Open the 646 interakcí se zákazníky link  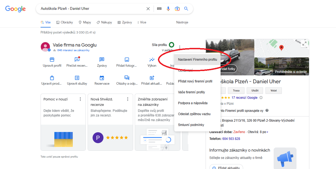point(73,50)
